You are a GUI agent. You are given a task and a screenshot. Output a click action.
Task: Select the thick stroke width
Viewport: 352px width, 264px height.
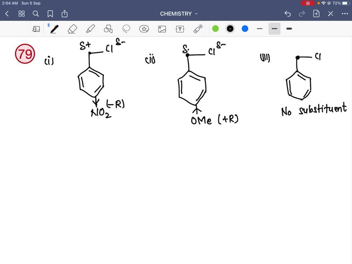289,29
